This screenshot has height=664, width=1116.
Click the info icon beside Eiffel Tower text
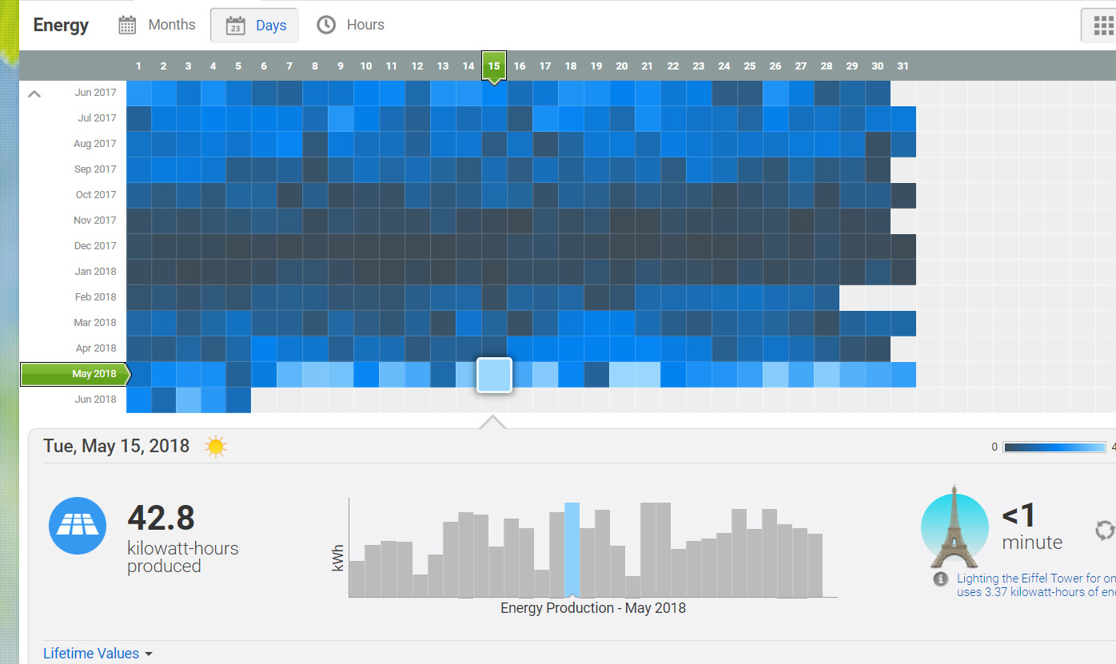click(x=941, y=579)
